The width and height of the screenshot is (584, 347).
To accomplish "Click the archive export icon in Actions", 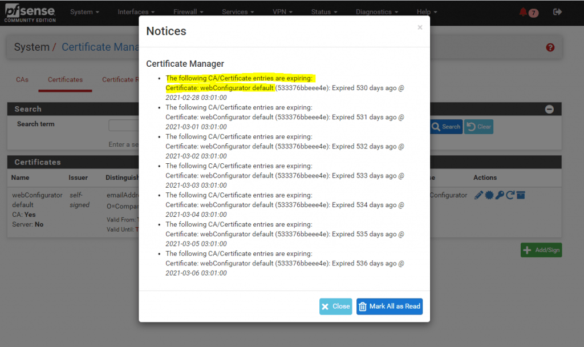I will (x=521, y=195).
